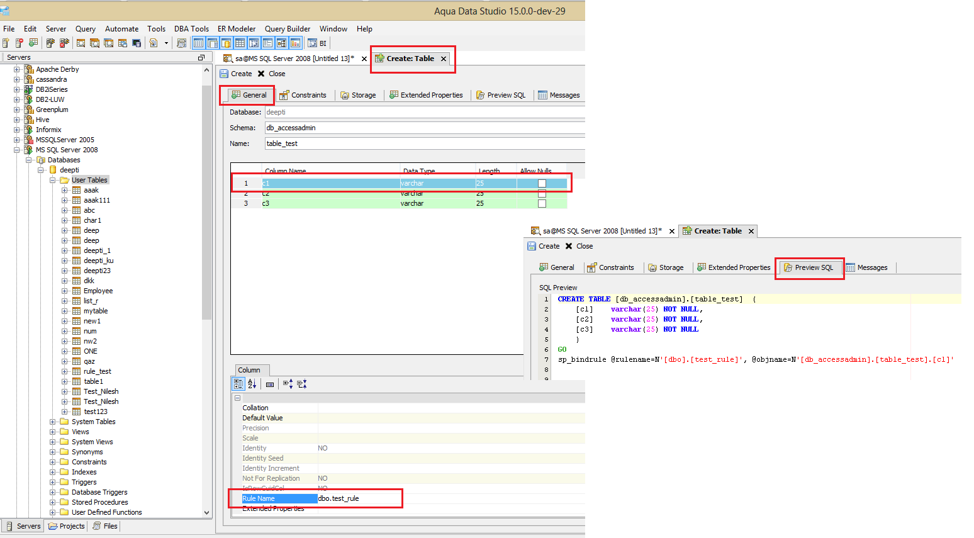
Task: Collapse the User Tables folder
Action: pos(53,180)
